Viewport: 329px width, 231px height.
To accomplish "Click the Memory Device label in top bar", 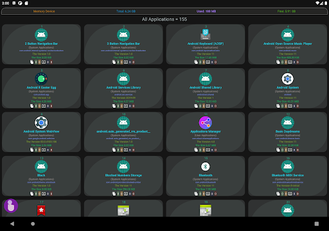I will (x=44, y=12).
